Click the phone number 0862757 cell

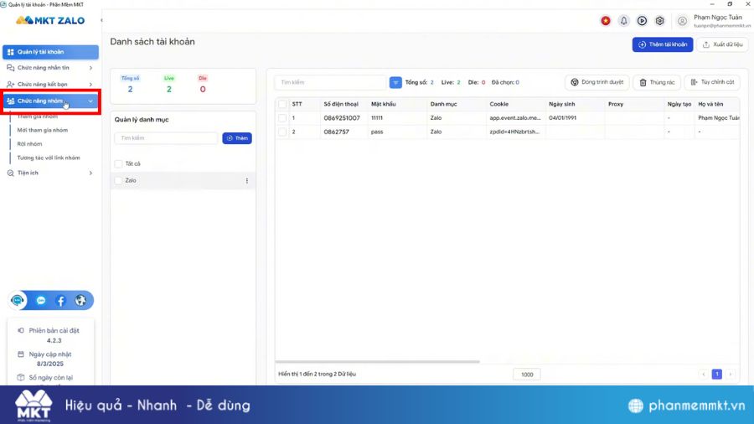click(x=336, y=132)
